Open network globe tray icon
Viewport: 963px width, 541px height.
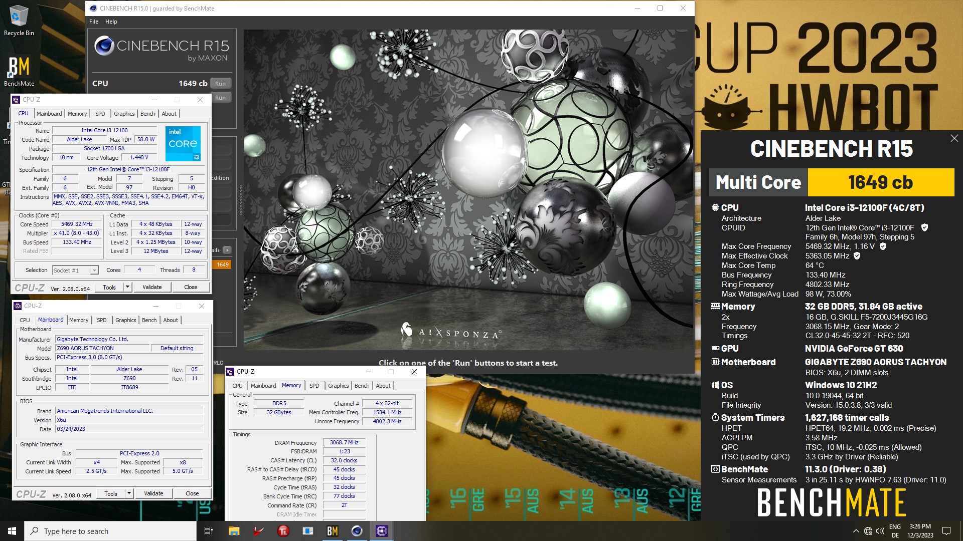(868, 531)
